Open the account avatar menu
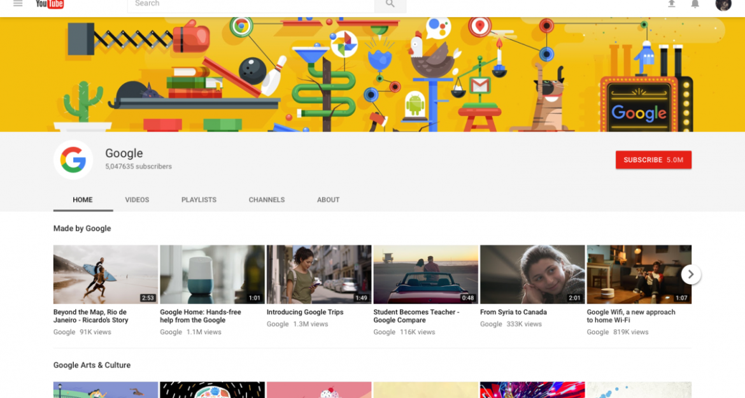This screenshot has height=398, width=745. coord(723,4)
